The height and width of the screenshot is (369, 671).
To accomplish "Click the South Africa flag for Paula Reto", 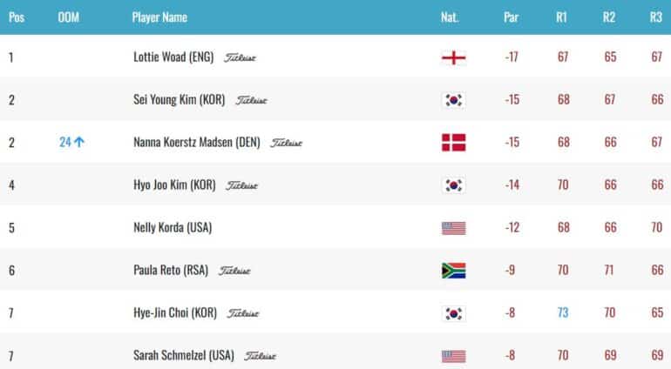I will tap(454, 271).
